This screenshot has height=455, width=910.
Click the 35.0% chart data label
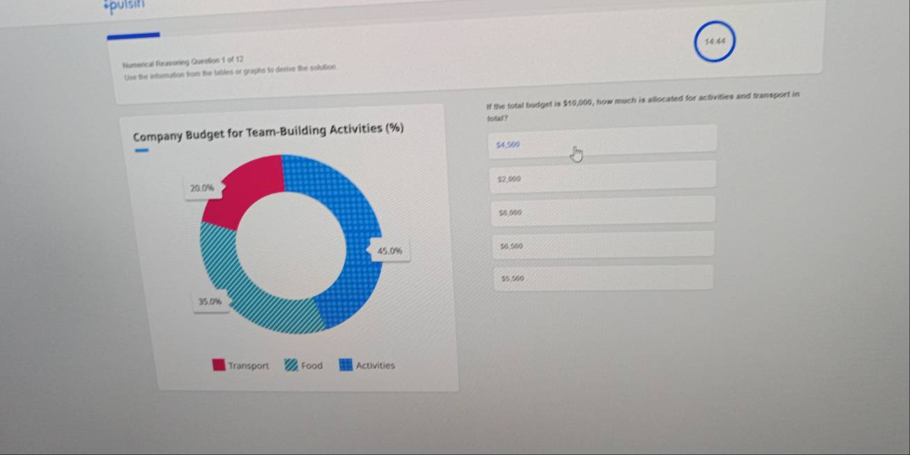(210, 302)
